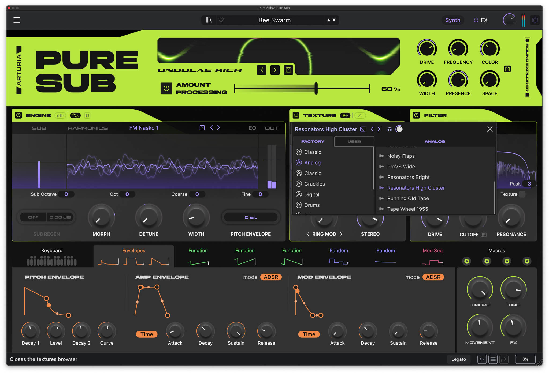The width and height of the screenshot is (549, 373).
Task: Select the previous texture using left chevron
Action: click(372, 129)
